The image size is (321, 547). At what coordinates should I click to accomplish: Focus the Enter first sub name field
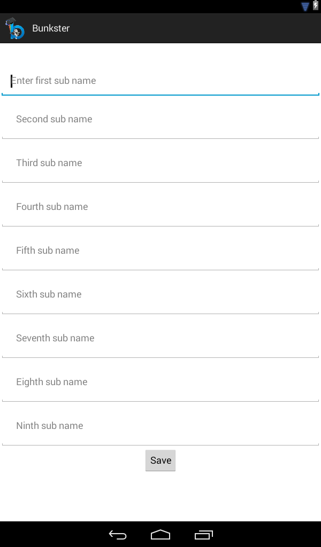(160, 81)
